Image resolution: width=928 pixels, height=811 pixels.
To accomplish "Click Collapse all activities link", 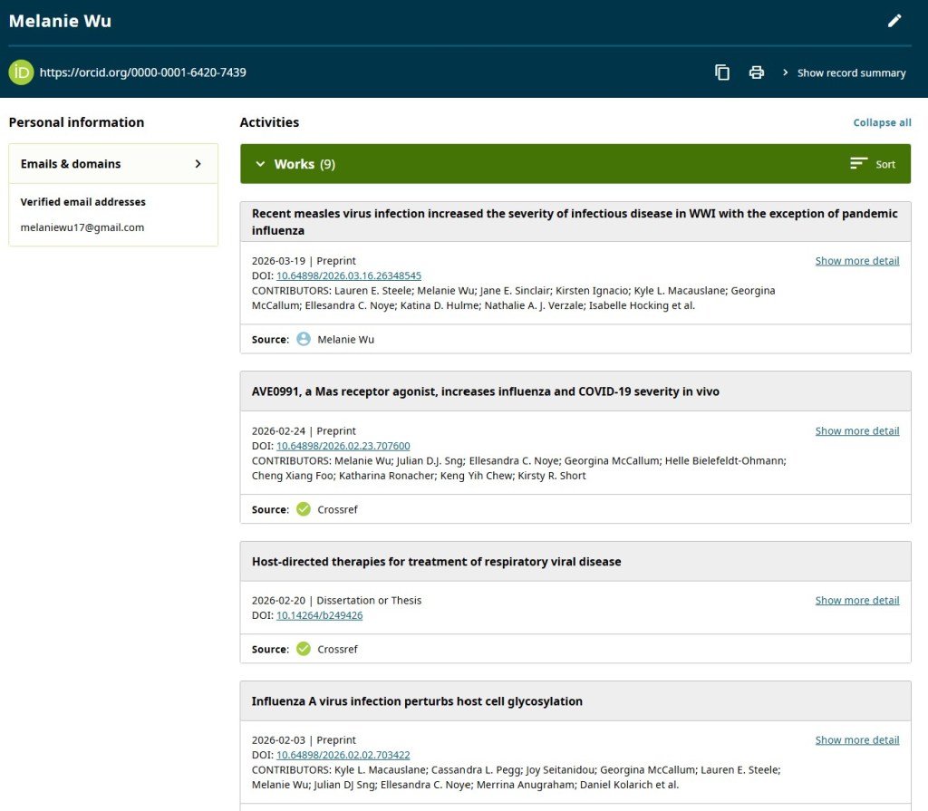I will (882, 122).
